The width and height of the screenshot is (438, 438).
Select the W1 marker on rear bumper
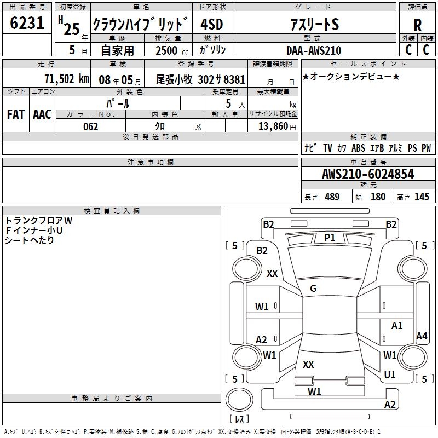click(x=314, y=391)
